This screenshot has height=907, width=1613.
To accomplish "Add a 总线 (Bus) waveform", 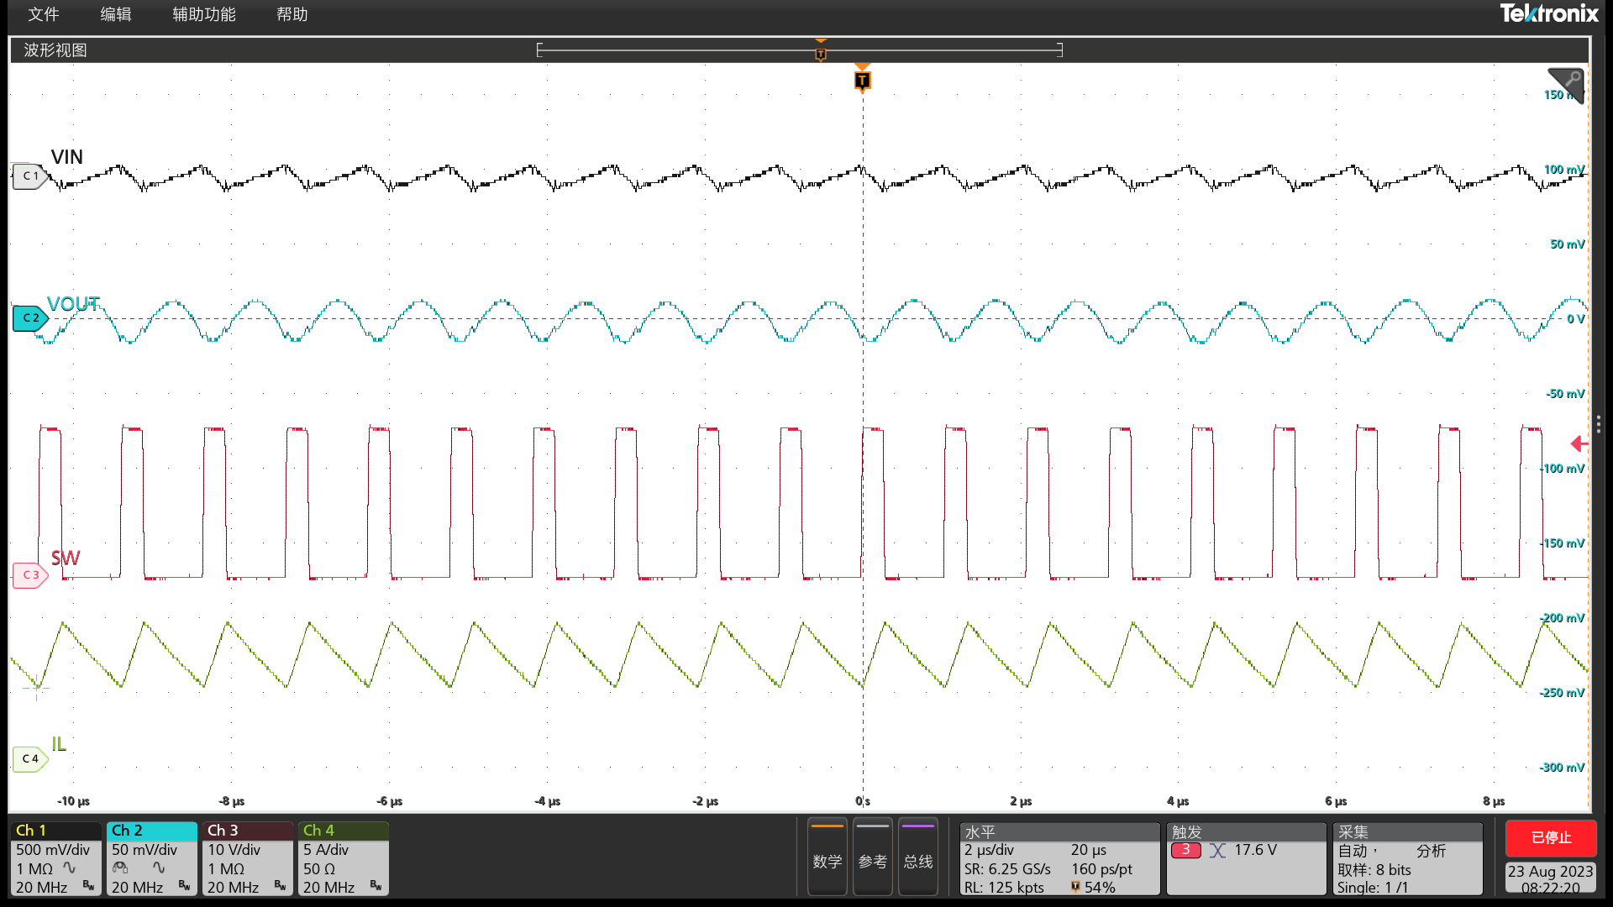I will (917, 857).
